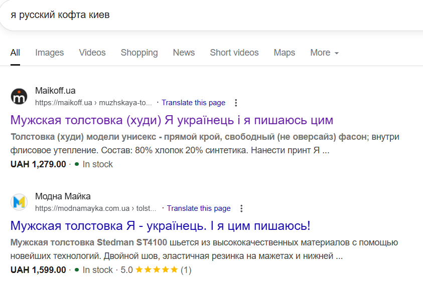
Task: Open three-dot options for Maikoff.ua result
Action: [x=236, y=103]
